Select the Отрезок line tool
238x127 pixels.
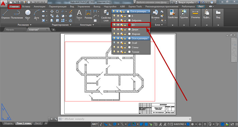[x=5, y=14]
